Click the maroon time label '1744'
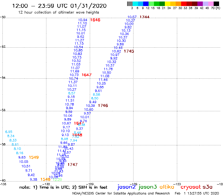 tap(144, 17)
